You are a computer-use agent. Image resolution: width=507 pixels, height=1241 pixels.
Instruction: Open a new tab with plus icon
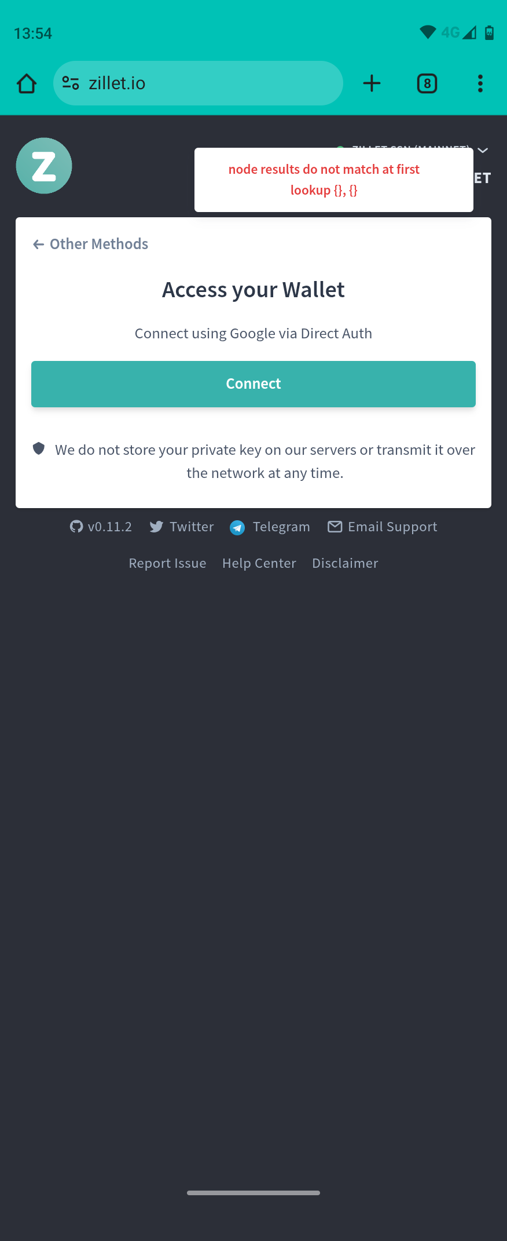(372, 83)
